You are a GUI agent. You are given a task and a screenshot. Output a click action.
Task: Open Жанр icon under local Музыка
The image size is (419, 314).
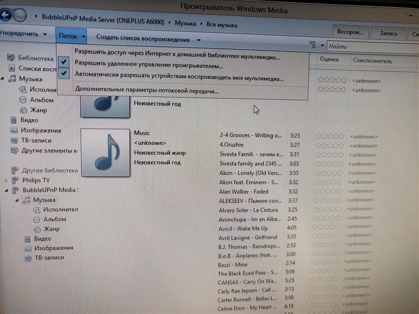click(x=23, y=110)
